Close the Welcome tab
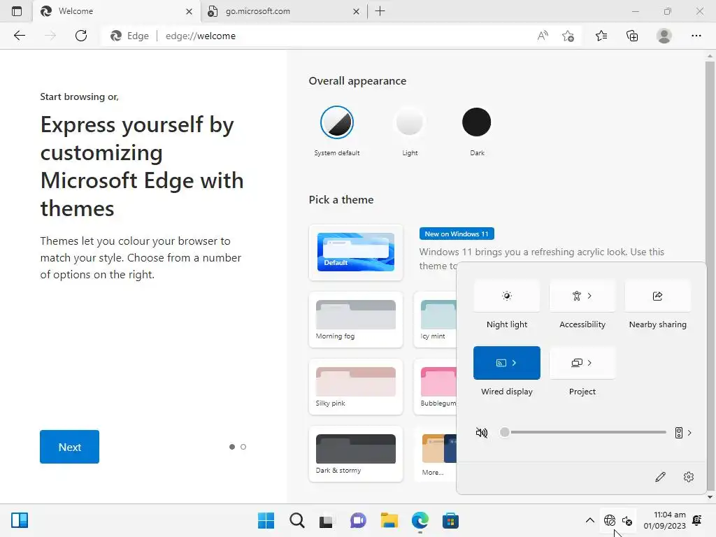 [189, 11]
